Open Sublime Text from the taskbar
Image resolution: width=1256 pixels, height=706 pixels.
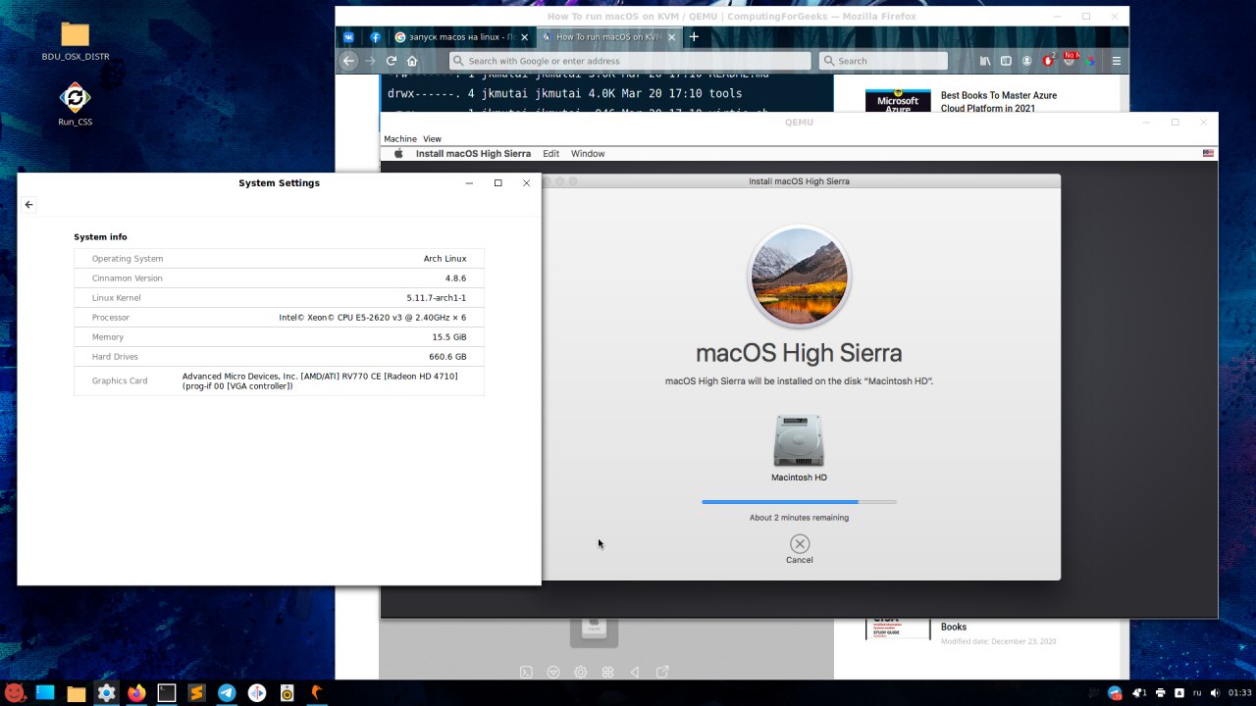tap(196, 692)
